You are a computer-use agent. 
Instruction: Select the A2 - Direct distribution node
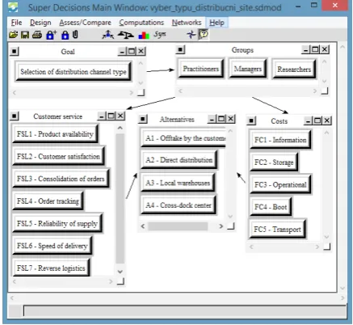(179, 160)
